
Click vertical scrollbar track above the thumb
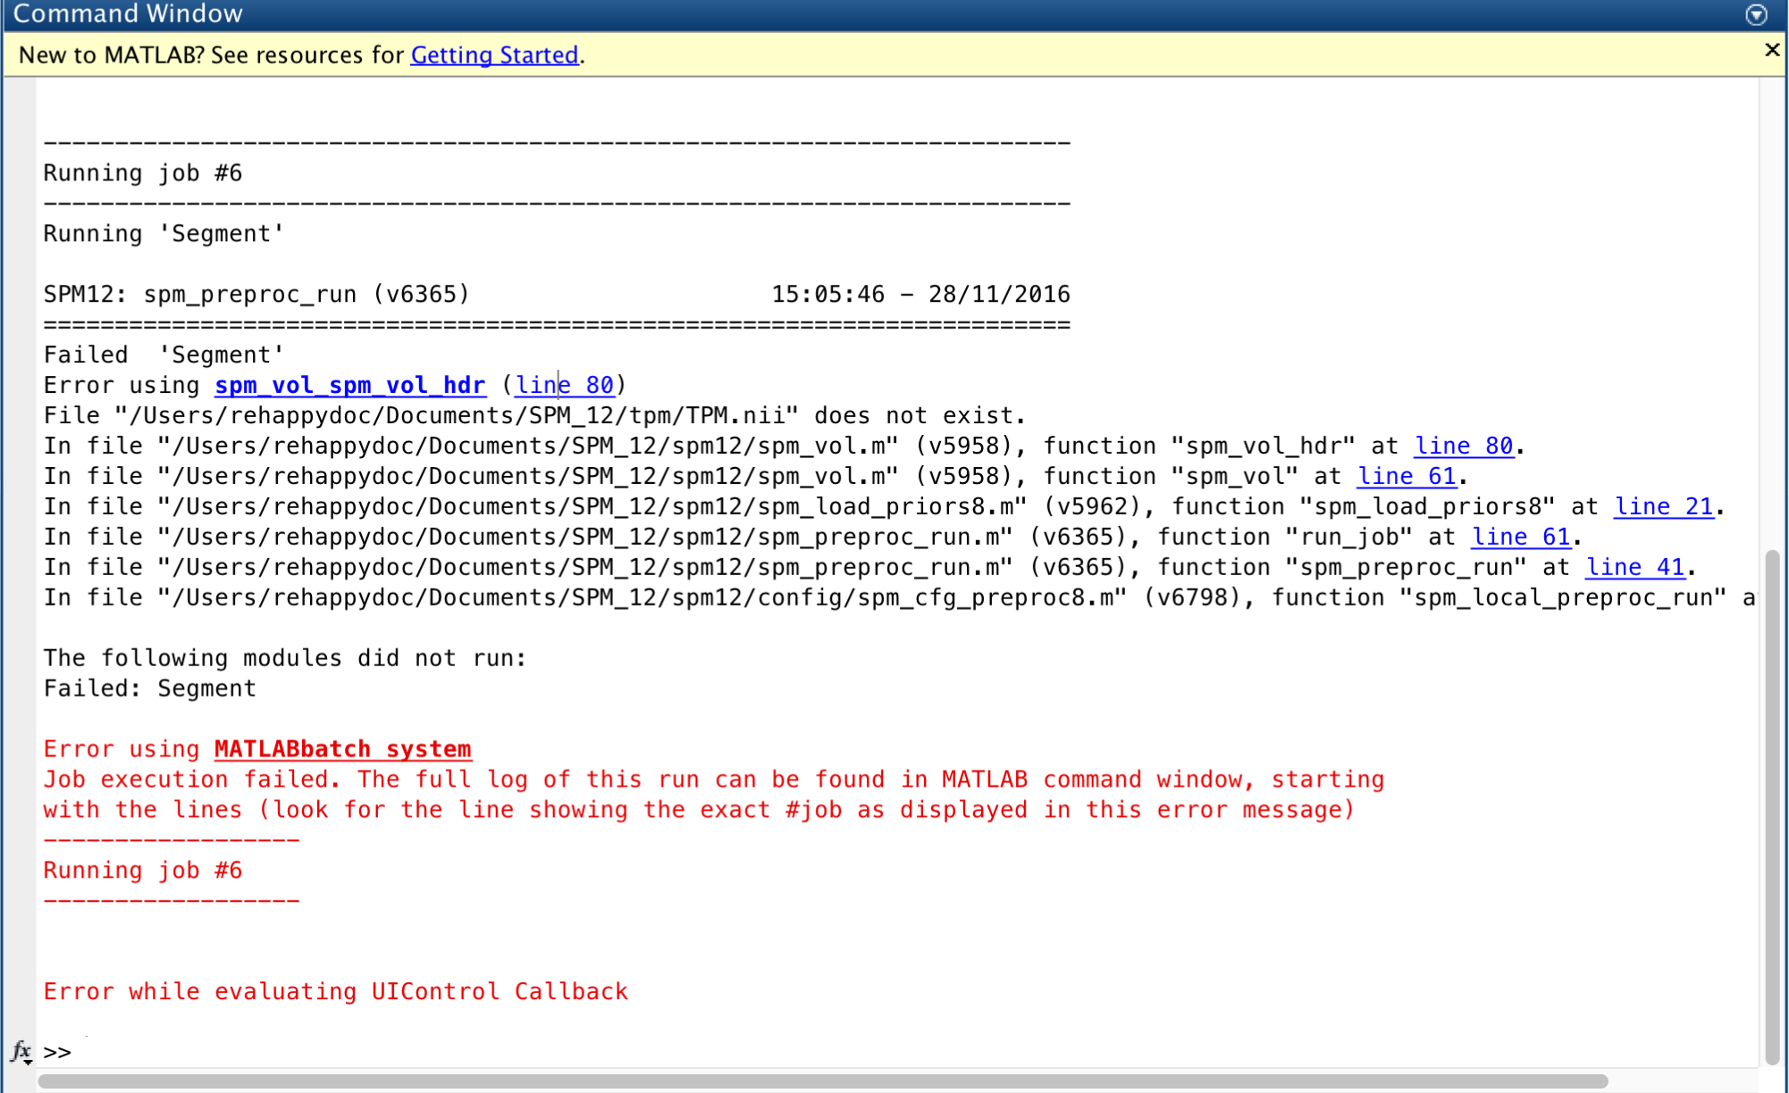click(x=1772, y=313)
